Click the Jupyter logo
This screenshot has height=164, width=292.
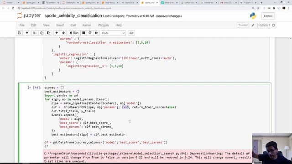click(29, 16)
